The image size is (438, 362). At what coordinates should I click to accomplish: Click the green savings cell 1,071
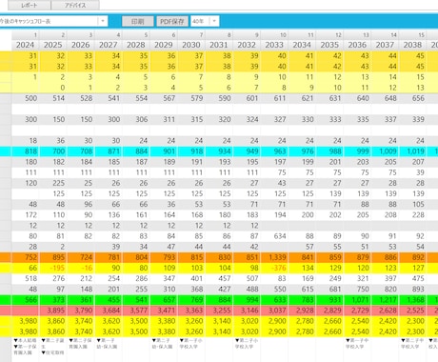(357, 300)
